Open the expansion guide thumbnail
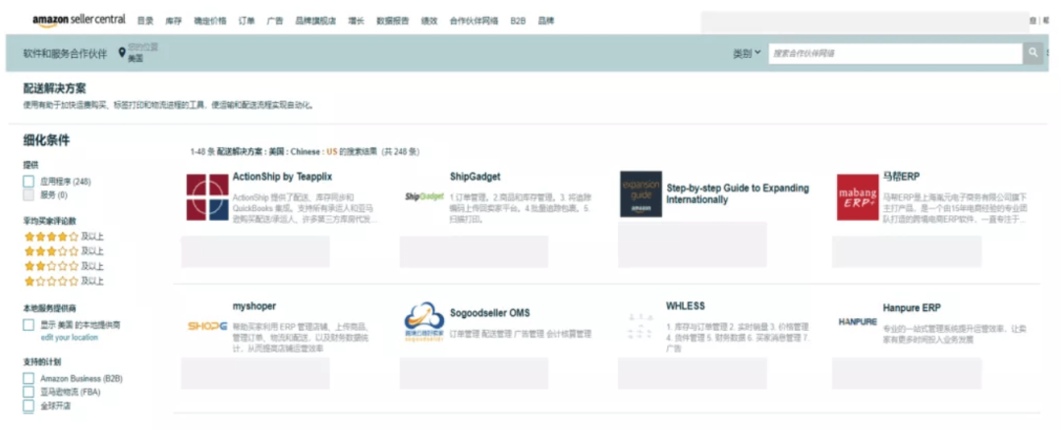 [x=641, y=194]
